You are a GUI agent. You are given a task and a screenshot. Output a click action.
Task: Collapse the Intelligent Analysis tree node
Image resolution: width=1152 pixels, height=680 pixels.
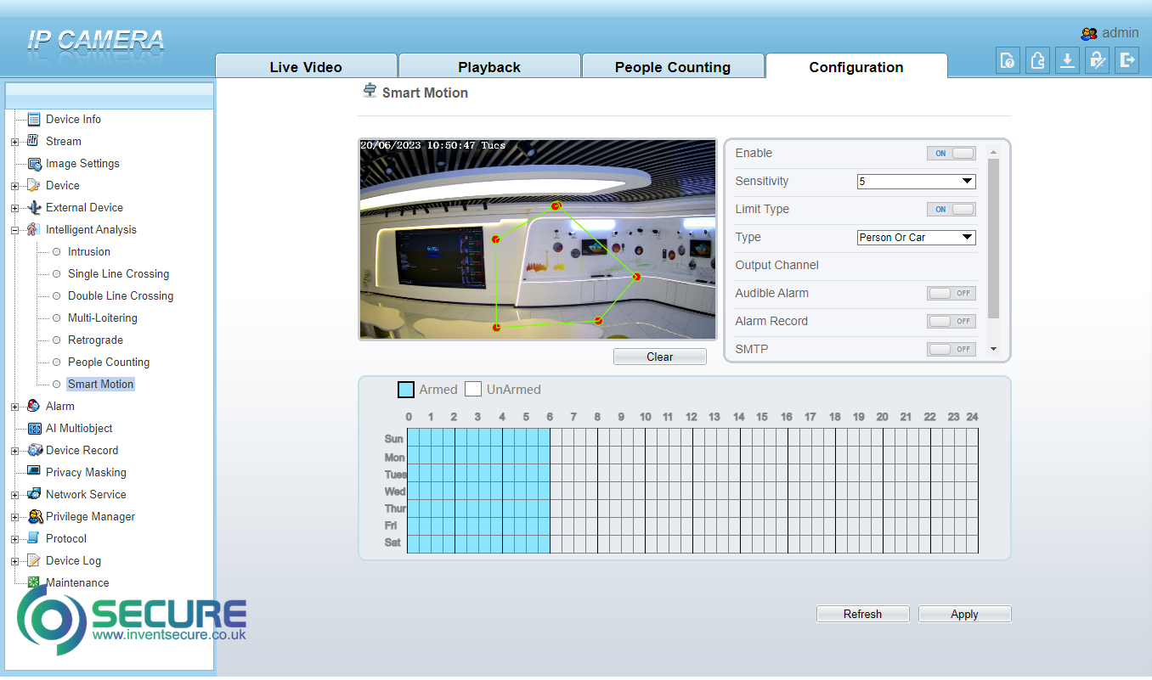[x=15, y=230]
